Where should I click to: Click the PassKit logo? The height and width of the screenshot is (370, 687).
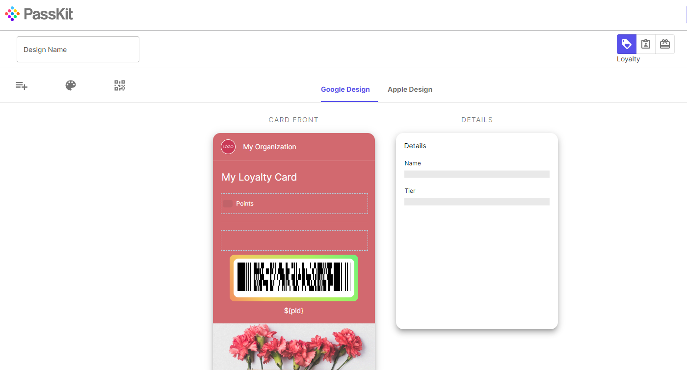pos(39,14)
